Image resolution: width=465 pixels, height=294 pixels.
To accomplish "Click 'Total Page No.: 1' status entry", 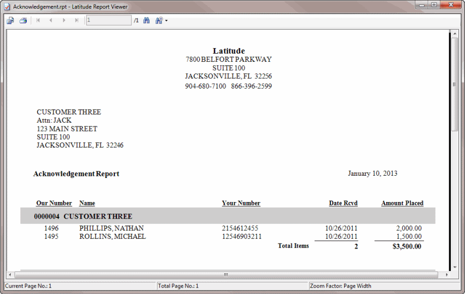I will click(x=178, y=286).
